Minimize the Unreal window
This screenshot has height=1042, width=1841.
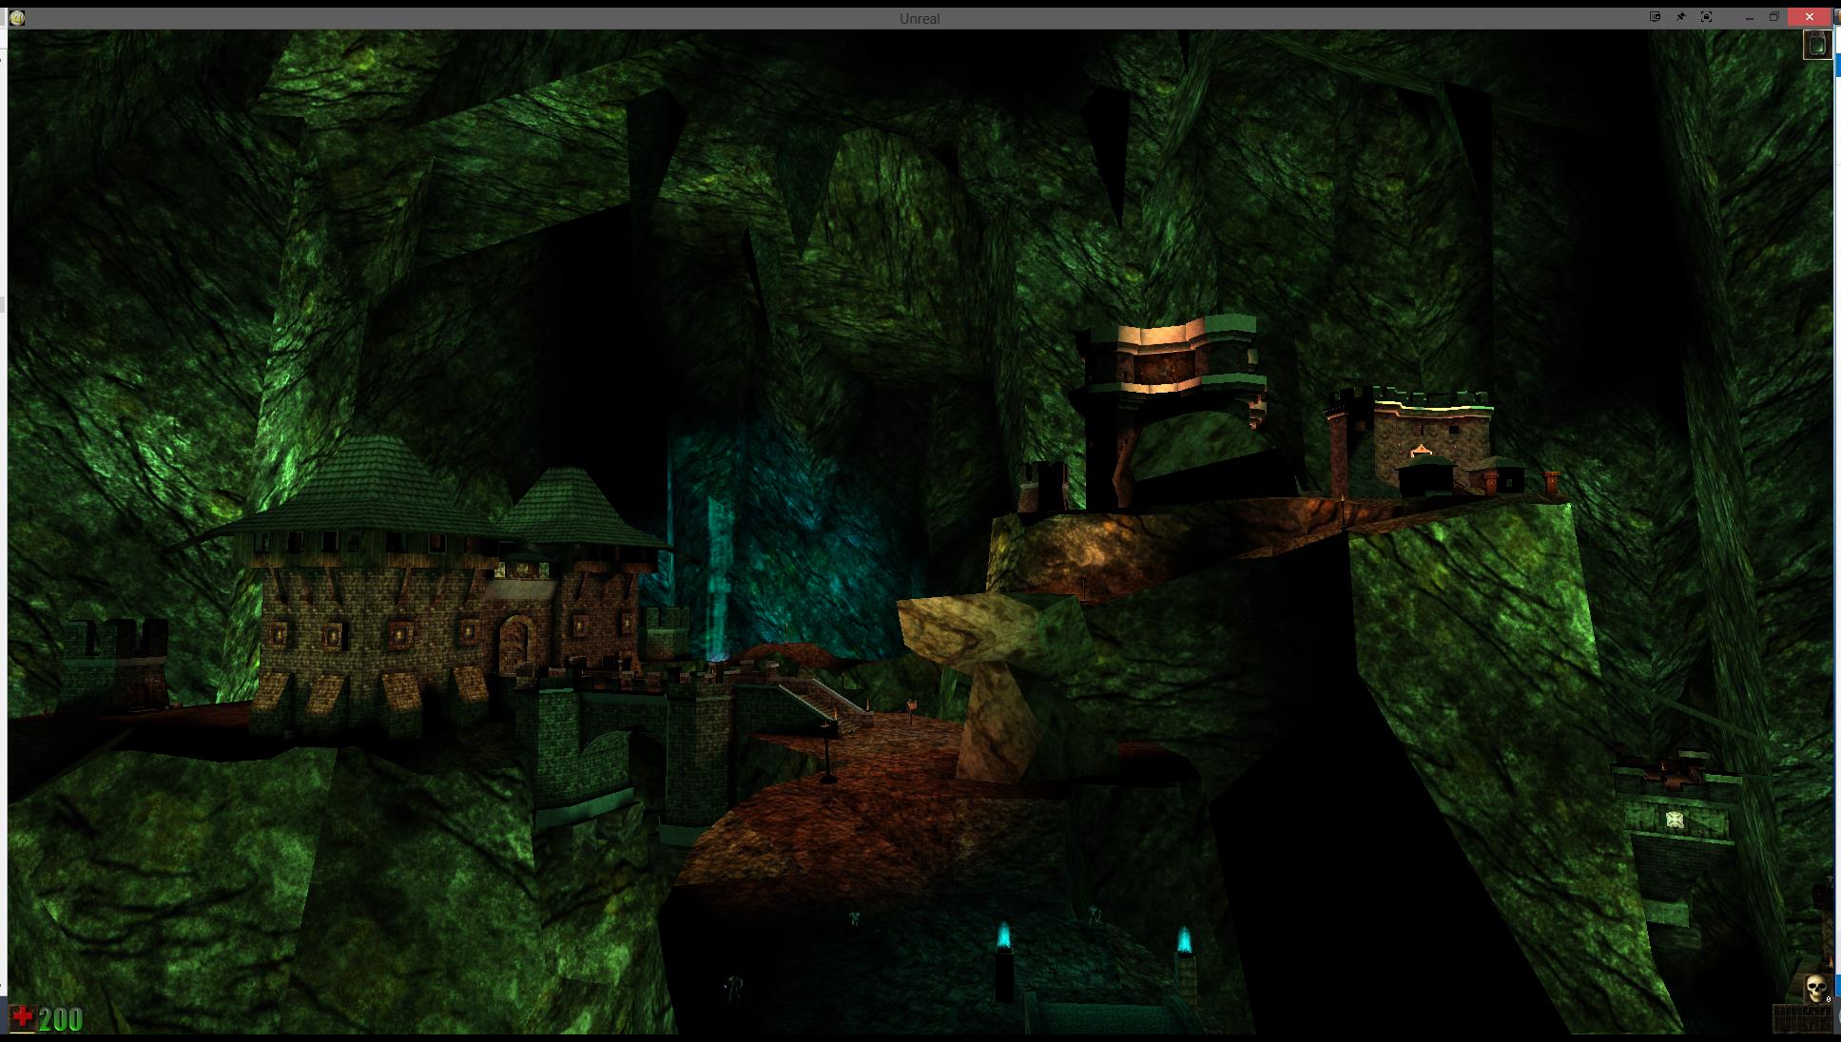point(1749,17)
